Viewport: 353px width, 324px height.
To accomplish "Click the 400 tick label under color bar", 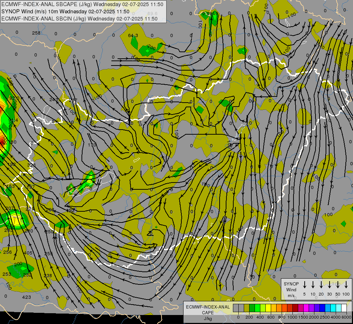I will 260,317.
